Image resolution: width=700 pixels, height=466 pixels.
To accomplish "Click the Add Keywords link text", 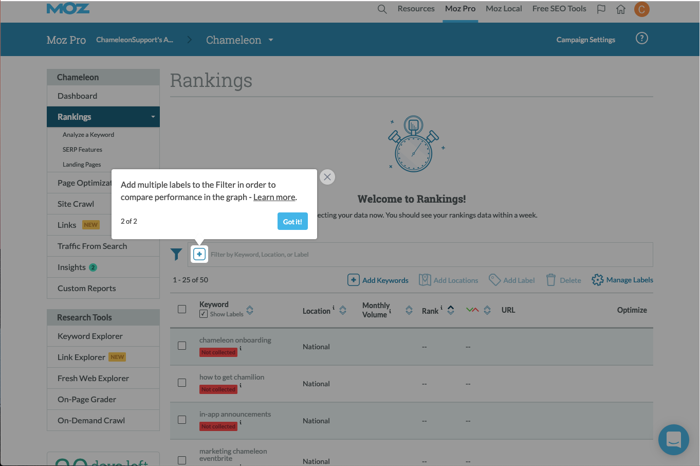I will tap(385, 280).
